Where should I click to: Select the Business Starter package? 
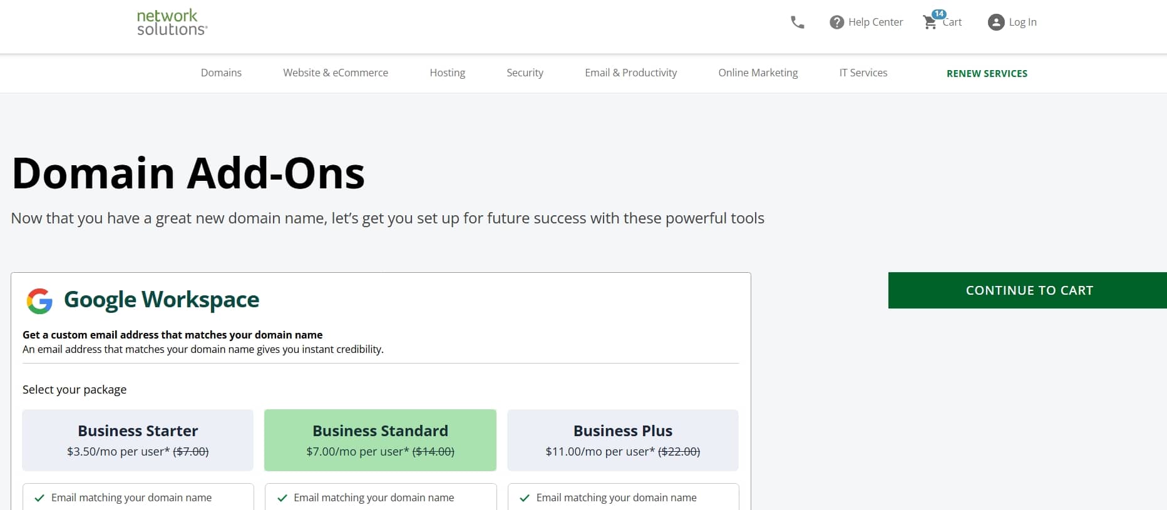pos(137,440)
